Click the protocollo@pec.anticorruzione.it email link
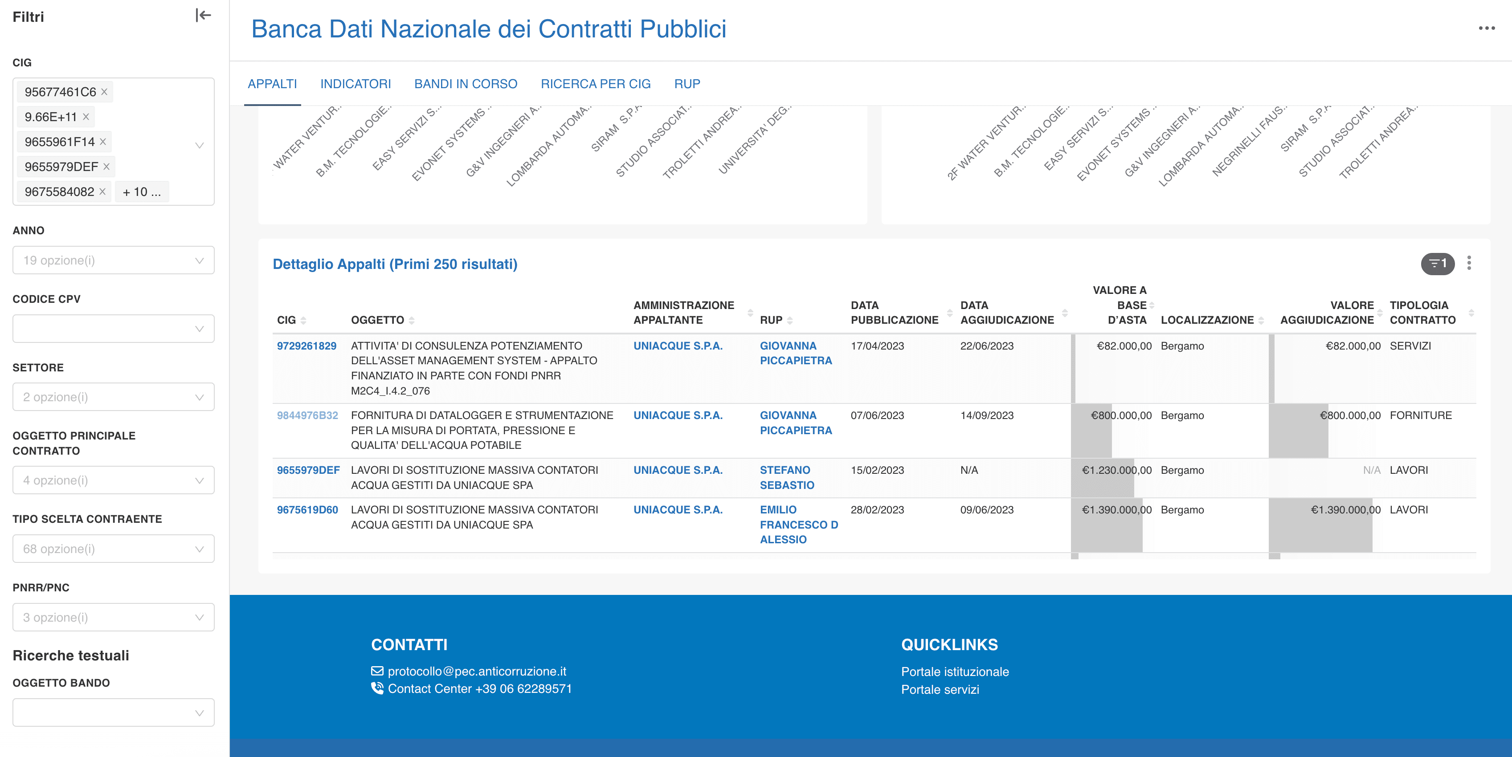 point(477,671)
